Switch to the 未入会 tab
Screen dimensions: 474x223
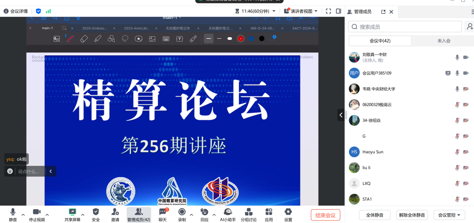pos(444,41)
